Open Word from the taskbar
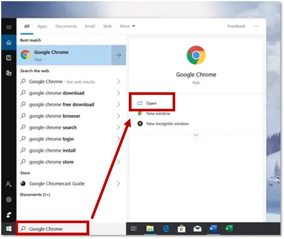This screenshot has width=284, height=239. click(213, 229)
